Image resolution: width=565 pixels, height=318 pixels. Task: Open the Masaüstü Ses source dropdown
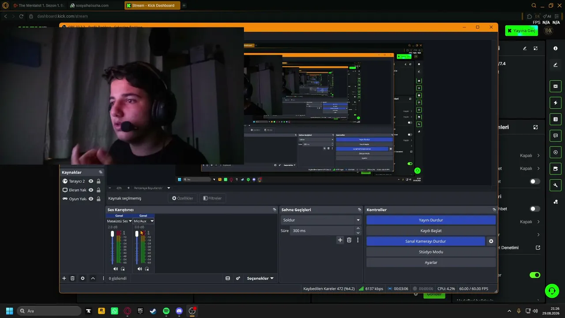tap(119, 221)
